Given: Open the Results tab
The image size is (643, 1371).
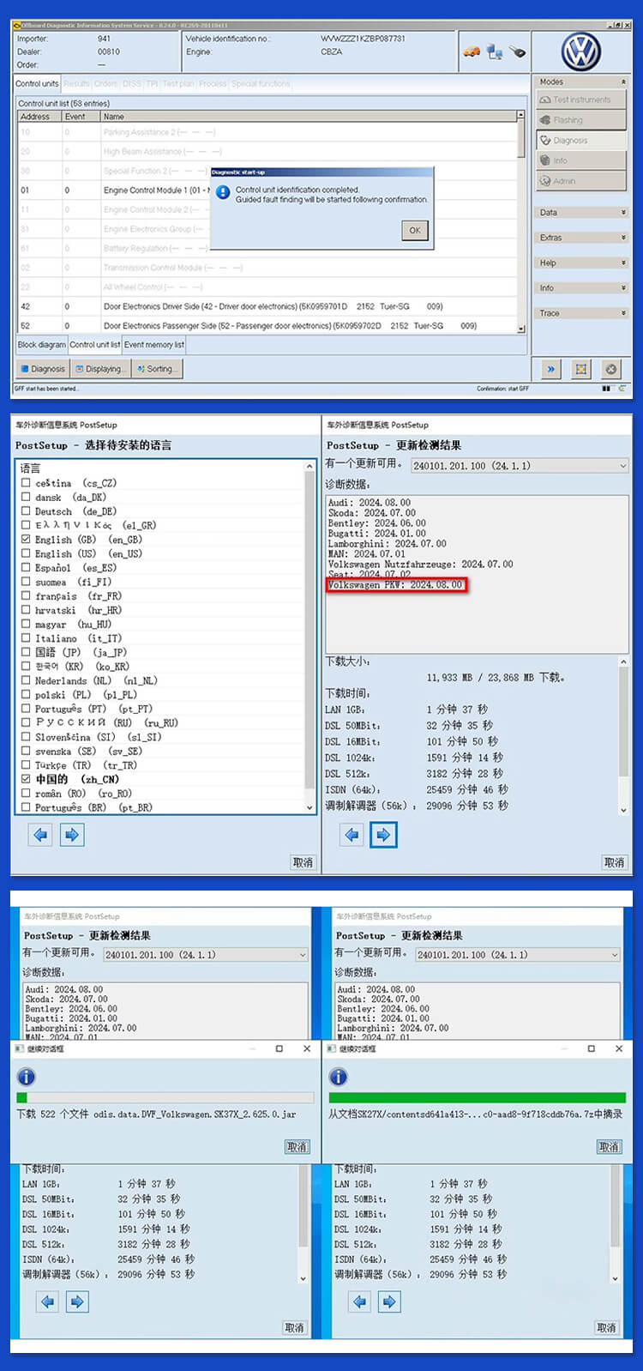Looking at the screenshot, I should 76,84.
